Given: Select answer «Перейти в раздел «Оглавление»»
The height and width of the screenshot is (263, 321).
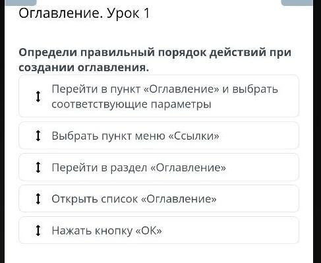Looking at the screenshot, I should [159, 167].
